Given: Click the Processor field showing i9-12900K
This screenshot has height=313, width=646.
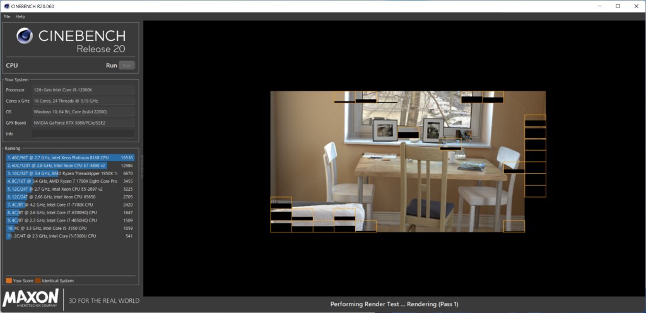Looking at the screenshot, I should [83, 89].
